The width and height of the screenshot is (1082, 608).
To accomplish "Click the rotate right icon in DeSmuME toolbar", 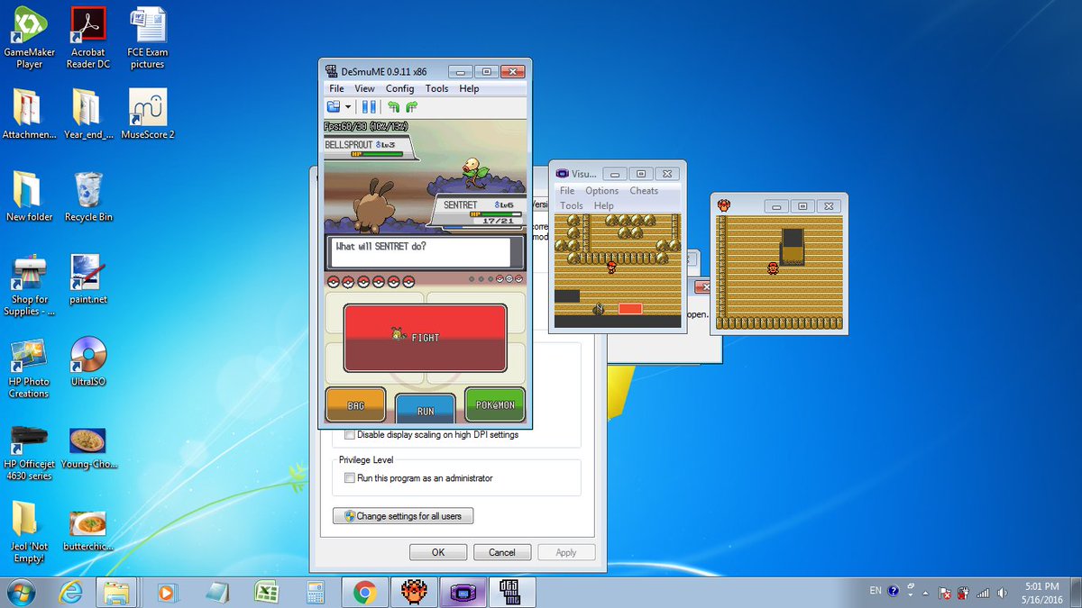I will [411, 106].
